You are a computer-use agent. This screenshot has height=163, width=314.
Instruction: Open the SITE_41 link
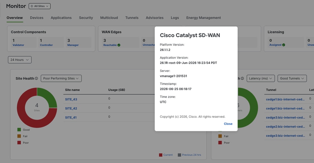(x=71, y=117)
